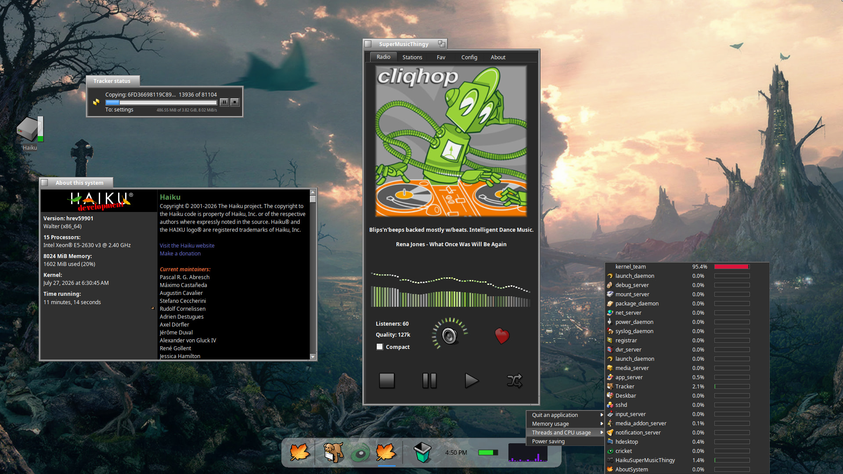Select the Haiku disk icon on desktop
The height and width of the screenshot is (474, 843).
click(x=30, y=129)
